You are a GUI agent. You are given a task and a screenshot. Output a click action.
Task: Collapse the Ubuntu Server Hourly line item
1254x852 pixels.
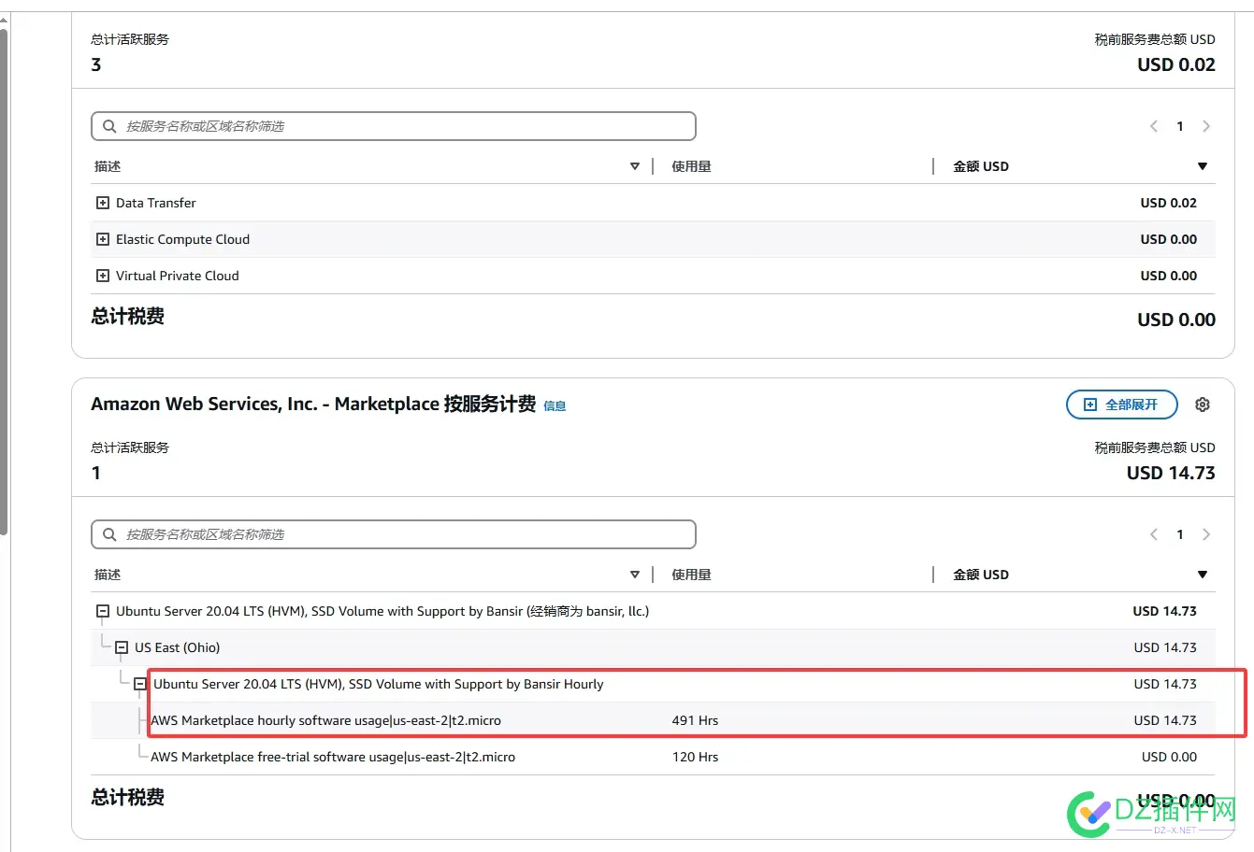tap(141, 684)
